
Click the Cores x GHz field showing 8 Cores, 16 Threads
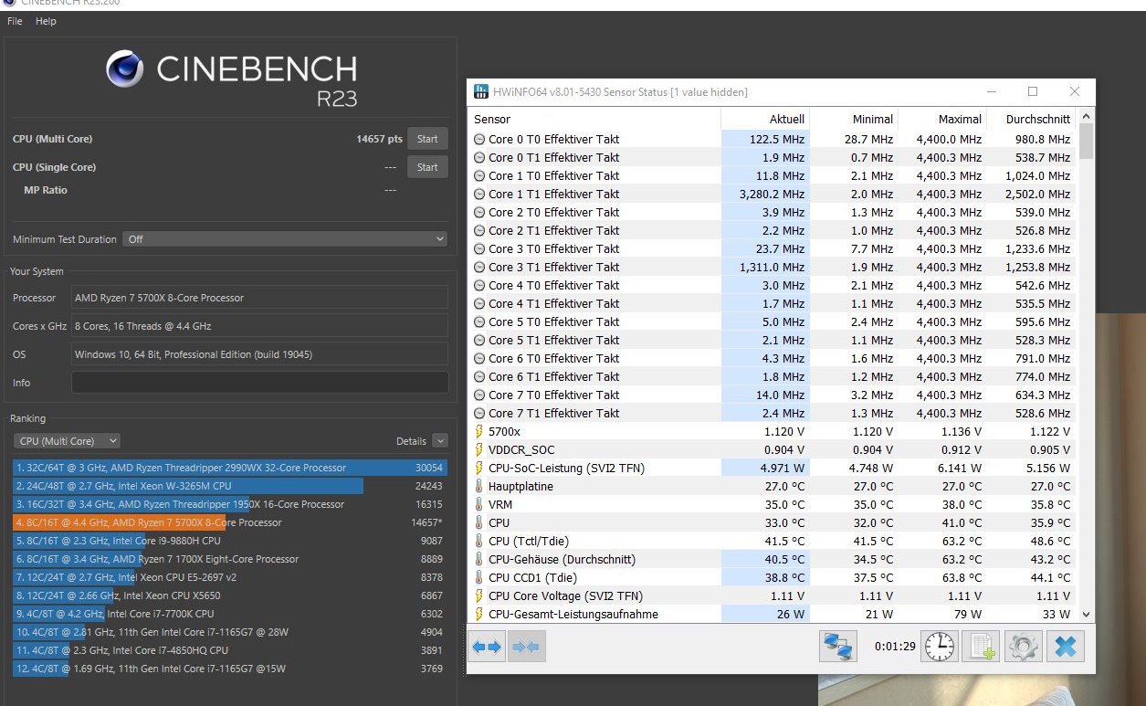259,326
